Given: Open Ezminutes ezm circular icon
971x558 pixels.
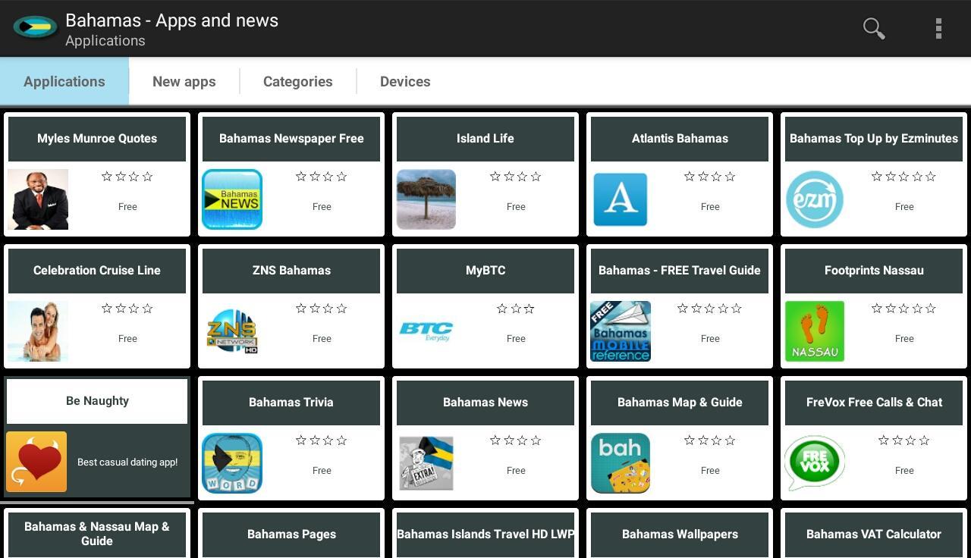Looking at the screenshot, I should click(815, 199).
